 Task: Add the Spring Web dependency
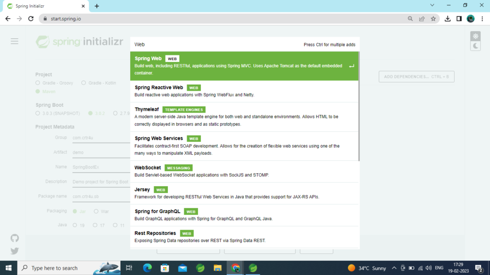[245, 66]
